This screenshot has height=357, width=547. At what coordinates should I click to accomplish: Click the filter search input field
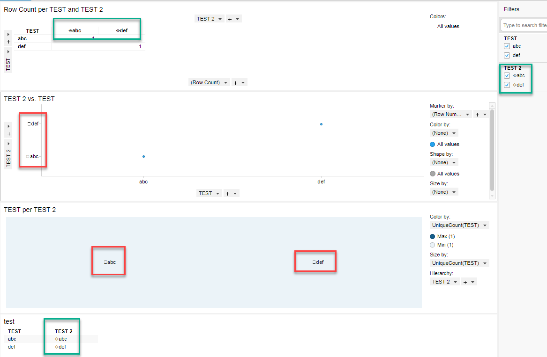pos(523,25)
